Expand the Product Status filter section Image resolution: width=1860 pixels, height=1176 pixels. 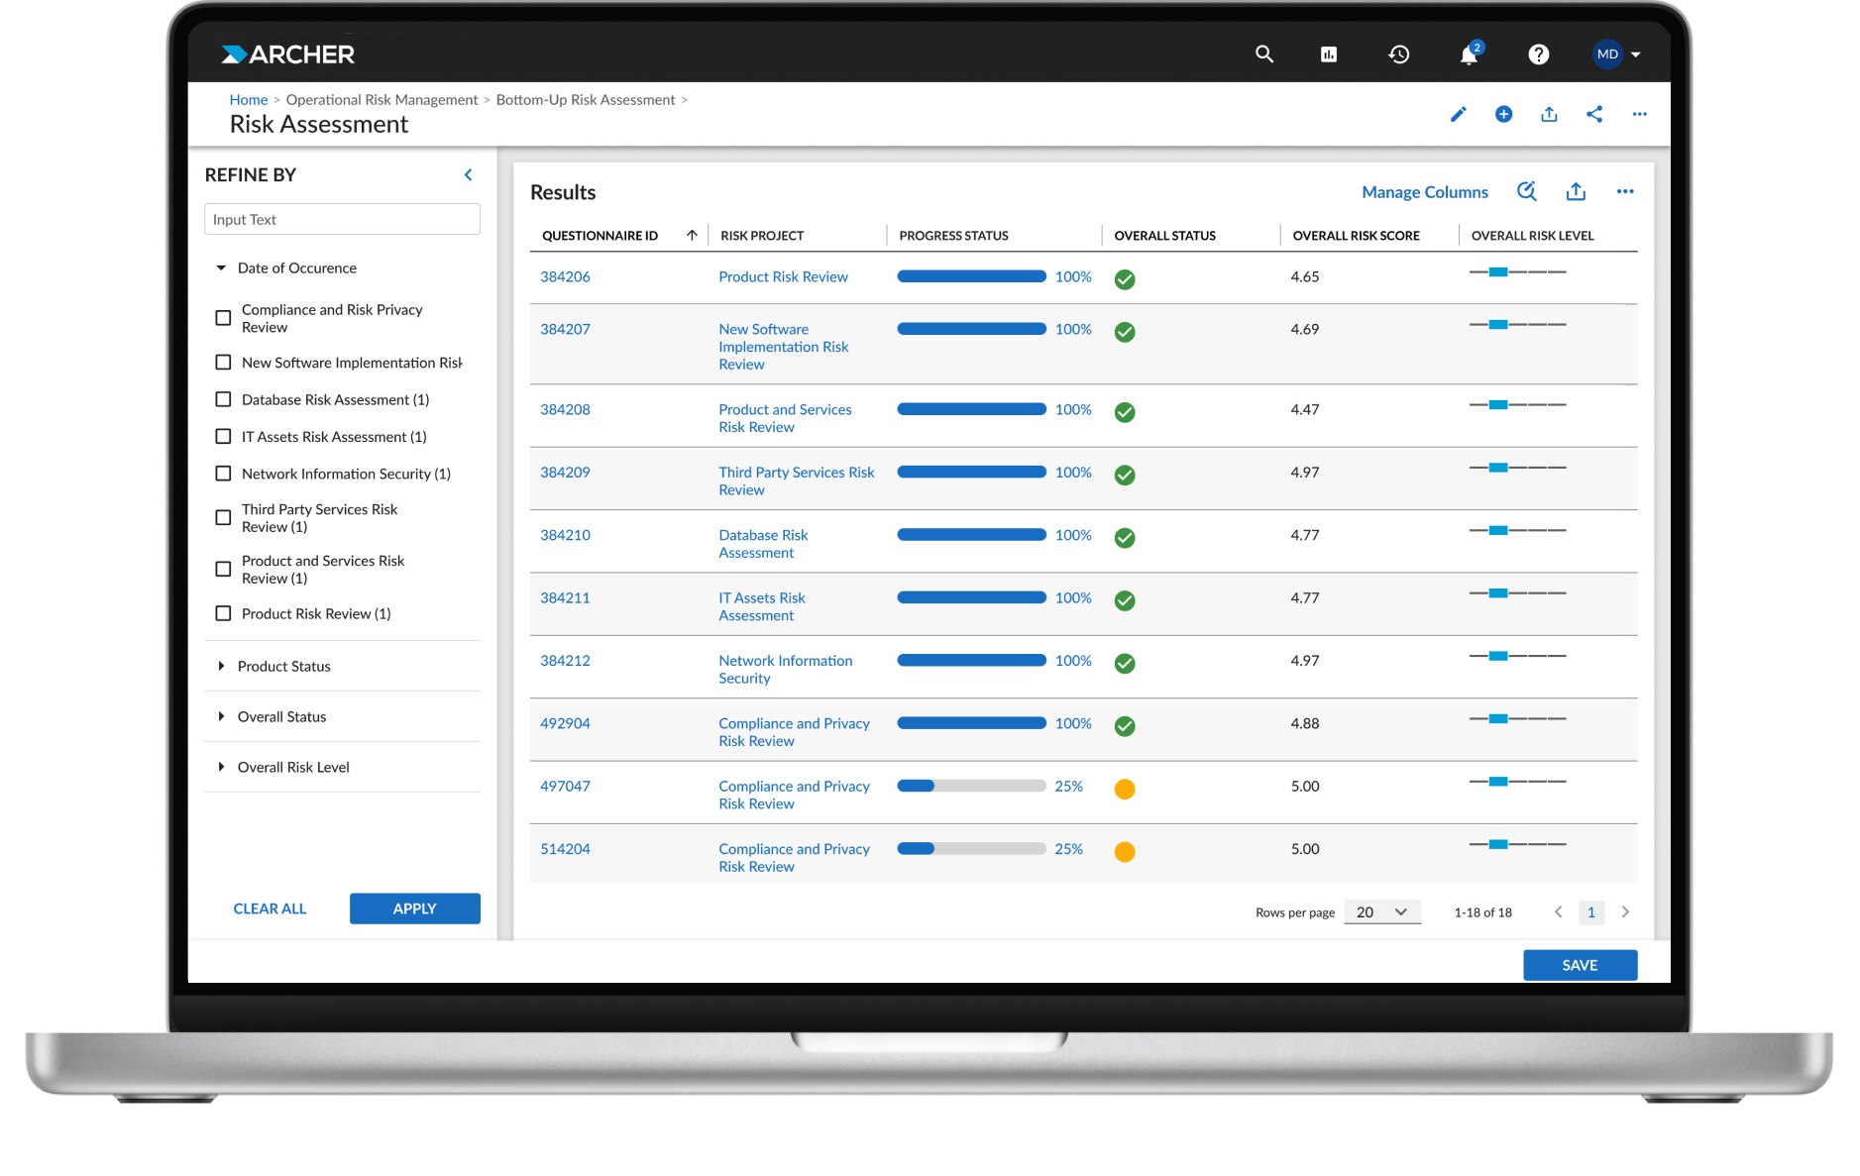pyautogui.click(x=283, y=666)
